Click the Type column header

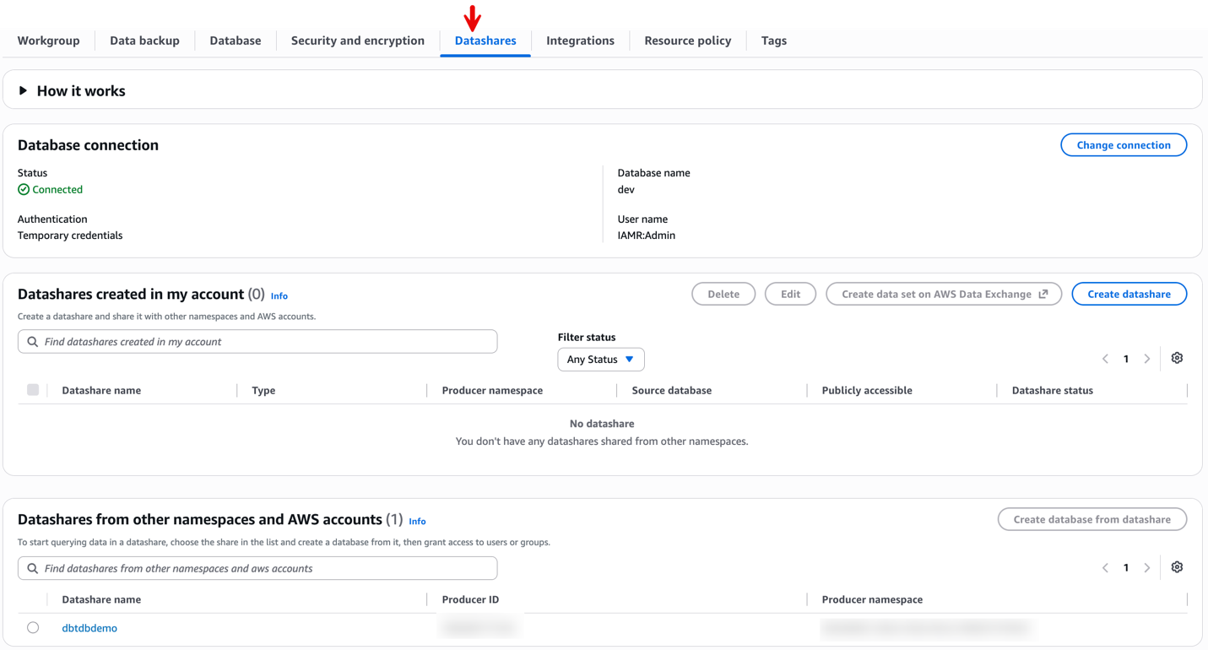[263, 390]
